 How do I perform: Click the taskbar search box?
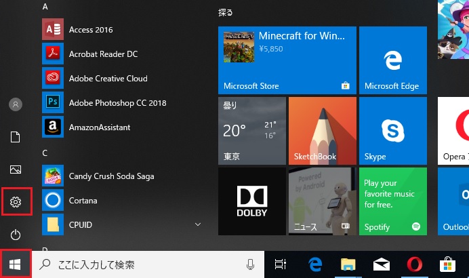pos(148,264)
